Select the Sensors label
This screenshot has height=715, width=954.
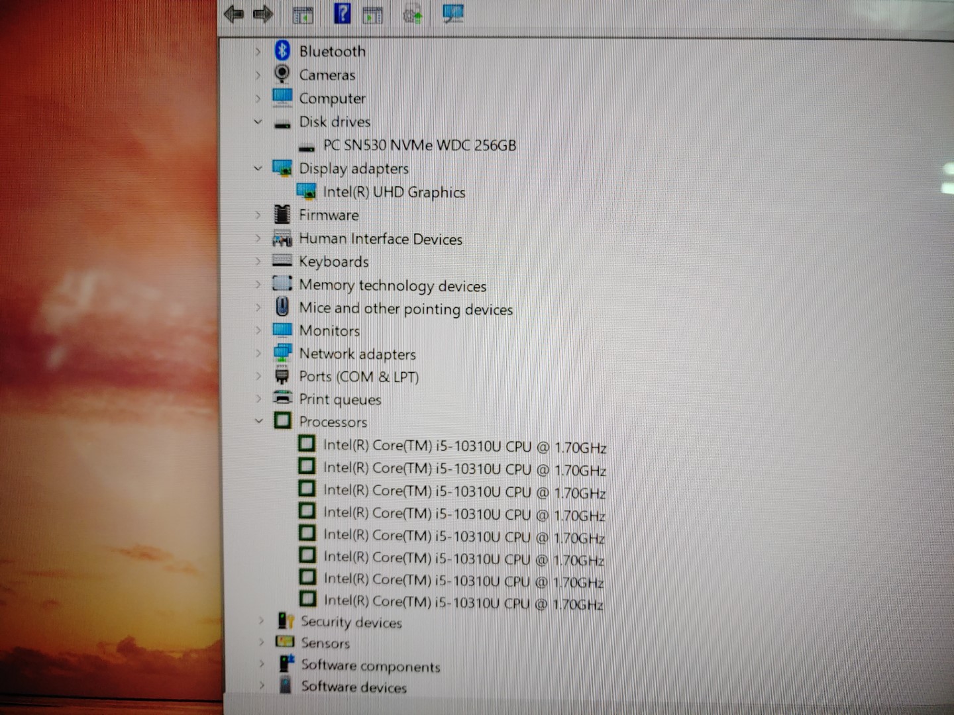(325, 642)
